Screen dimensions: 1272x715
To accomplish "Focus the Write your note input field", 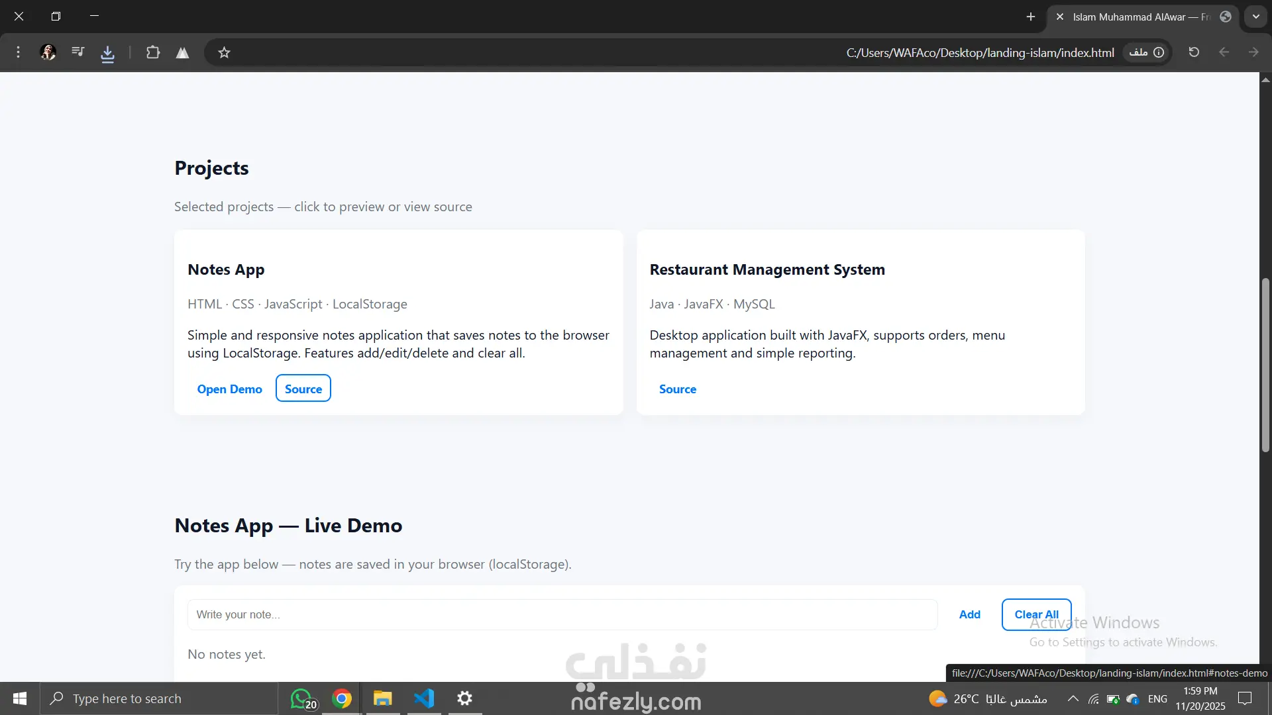I will [x=562, y=614].
